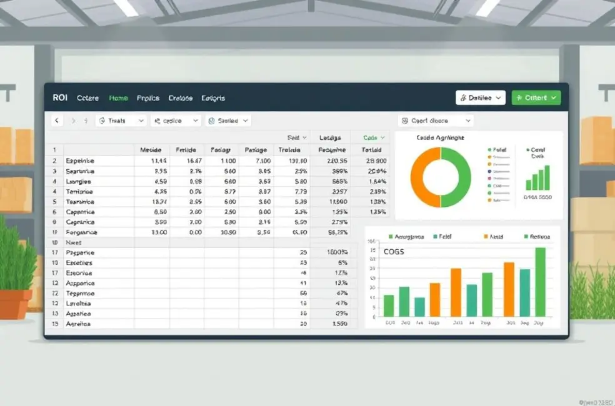Viewport: 615px width, 406px height.
Task: Toggle the Amrgjanoa series in the chart legend
Action: click(391, 237)
